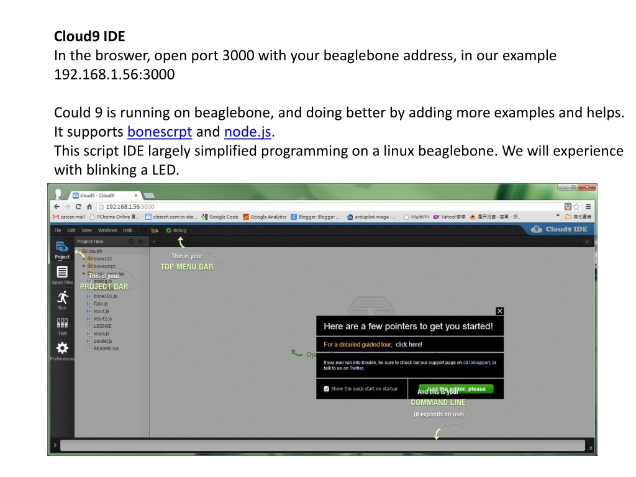The width and height of the screenshot is (636, 477).
Task: Reload the browser page
Action: tap(78, 206)
